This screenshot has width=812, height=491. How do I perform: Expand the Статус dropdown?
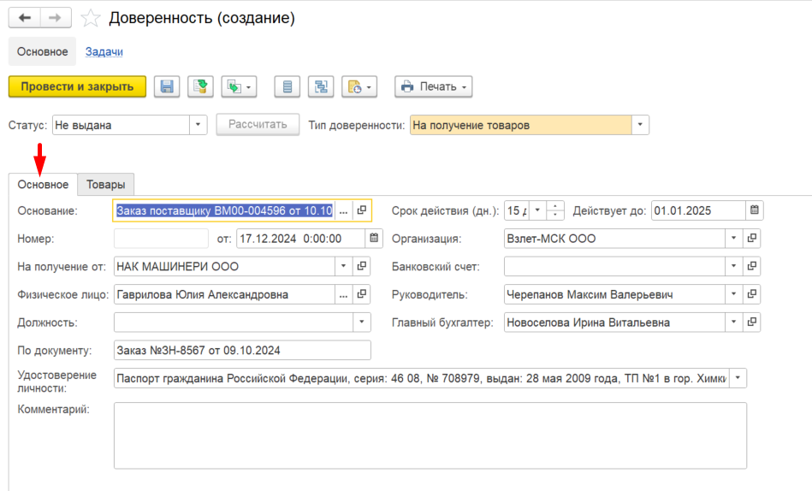[198, 125]
